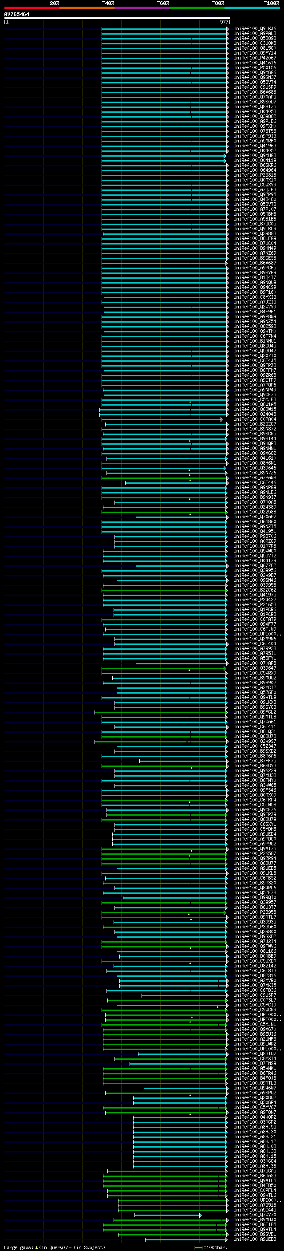Click the green ~80% identity legend segment
Image resolution: width=284 pixels, height=1251 pixels.
click(x=197, y=8)
